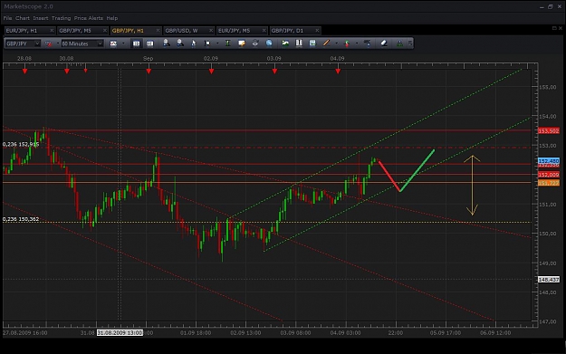Screen dimensions: 566x354
Task: Open toolbar overflow options at toolbar end
Action: 410,43
